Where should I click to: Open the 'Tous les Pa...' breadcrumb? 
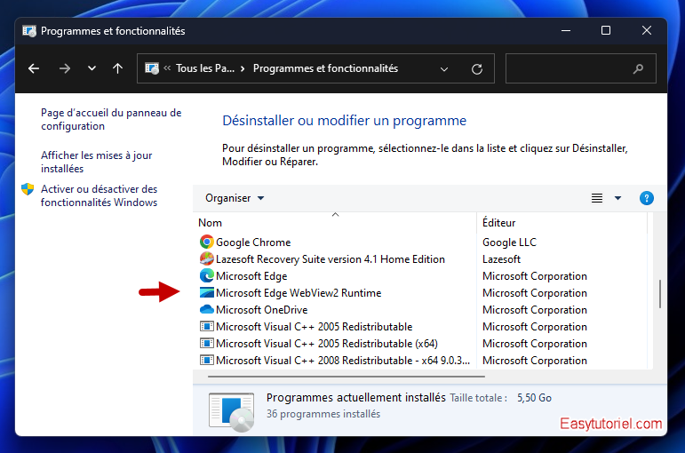[x=205, y=68]
